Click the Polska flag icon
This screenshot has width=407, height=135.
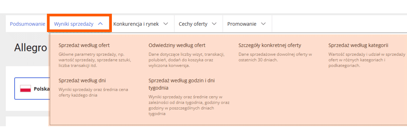(25, 89)
